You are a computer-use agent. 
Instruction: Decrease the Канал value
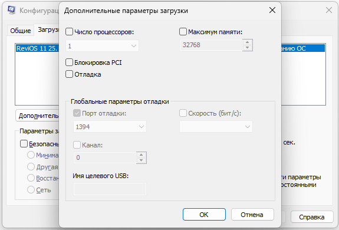[141, 160]
